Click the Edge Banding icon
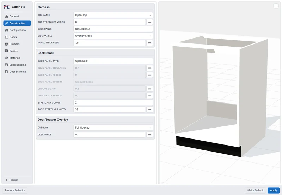Screen dimensions: 282x195 (6, 65)
